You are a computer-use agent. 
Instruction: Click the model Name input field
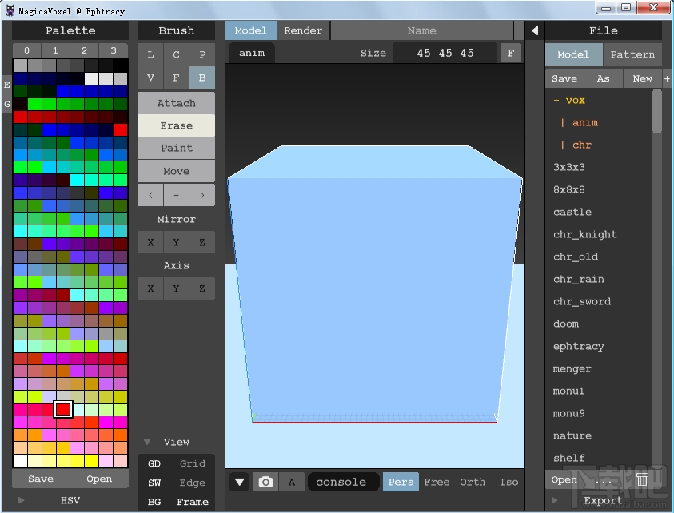click(x=421, y=30)
